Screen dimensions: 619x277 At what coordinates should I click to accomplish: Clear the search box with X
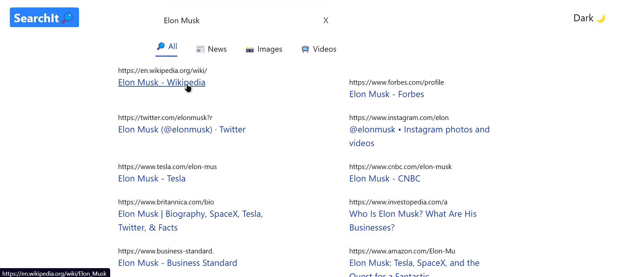(x=326, y=20)
